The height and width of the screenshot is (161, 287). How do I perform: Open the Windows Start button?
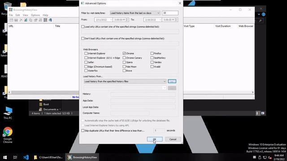pos(5,157)
